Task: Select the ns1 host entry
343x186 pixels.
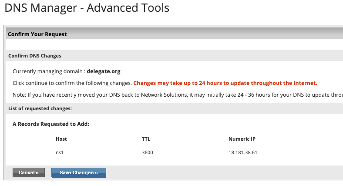Action: [60, 152]
